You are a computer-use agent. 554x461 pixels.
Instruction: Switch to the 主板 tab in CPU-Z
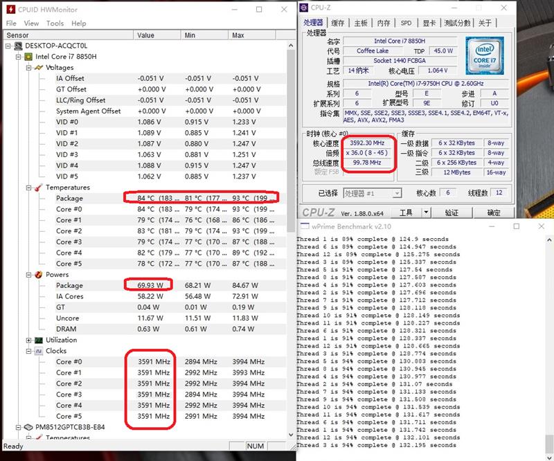[x=361, y=23]
